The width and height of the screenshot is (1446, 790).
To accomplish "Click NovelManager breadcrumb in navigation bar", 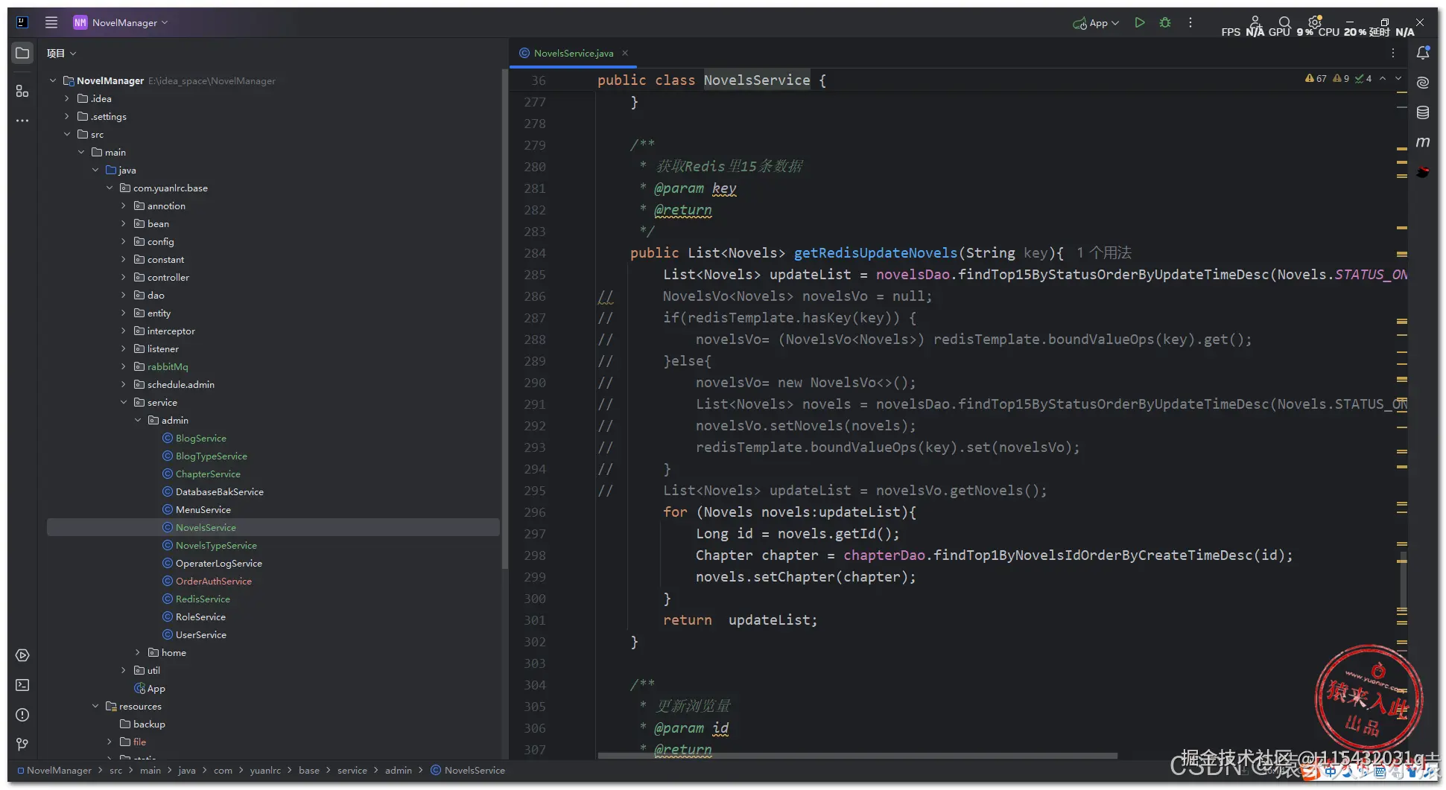I will coord(59,770).
